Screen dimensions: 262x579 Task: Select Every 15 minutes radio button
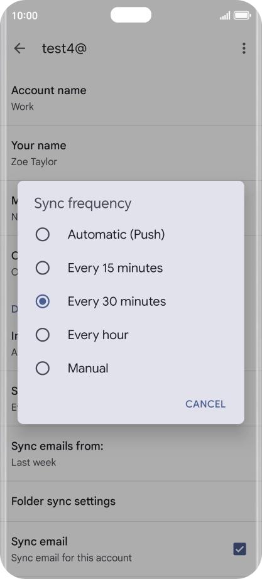click(x=43, y=268)
